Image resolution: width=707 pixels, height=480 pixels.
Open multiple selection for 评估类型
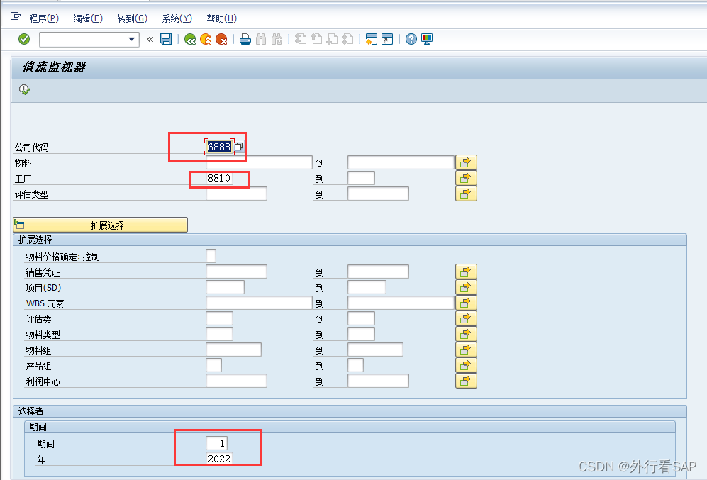pyautogui.click(x=466, y=194)
